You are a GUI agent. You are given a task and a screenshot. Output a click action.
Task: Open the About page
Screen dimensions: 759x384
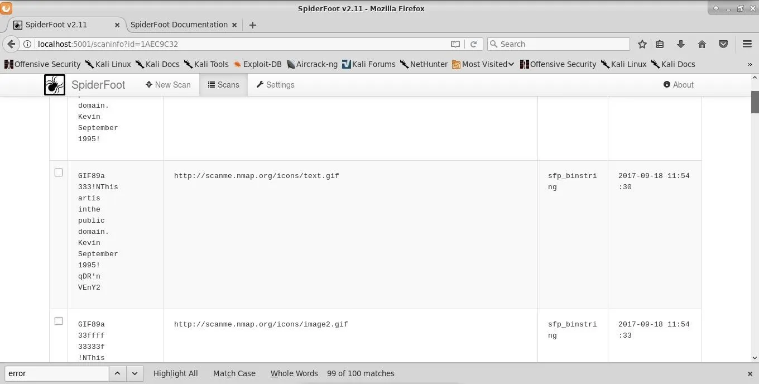click(x=679, y=85)
